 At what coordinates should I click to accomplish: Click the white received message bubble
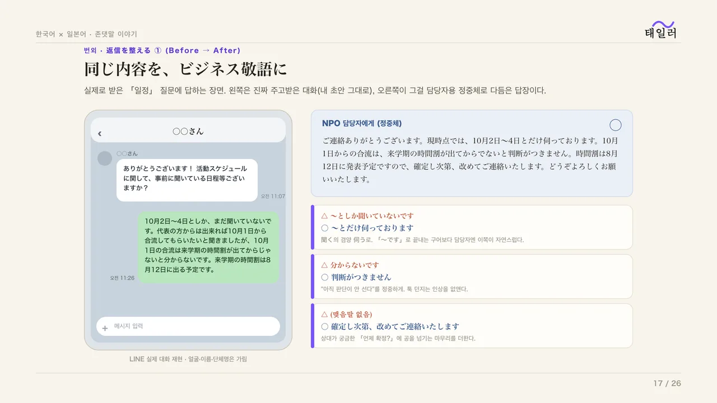[x=187, y=180]
